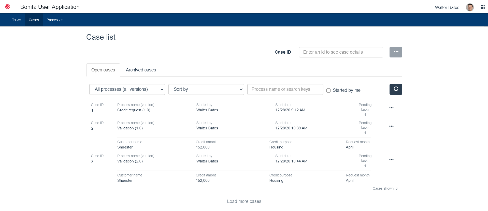
Task: Click the Walter Bates username text
Action: pyautogui.click(x=447, y=7)
